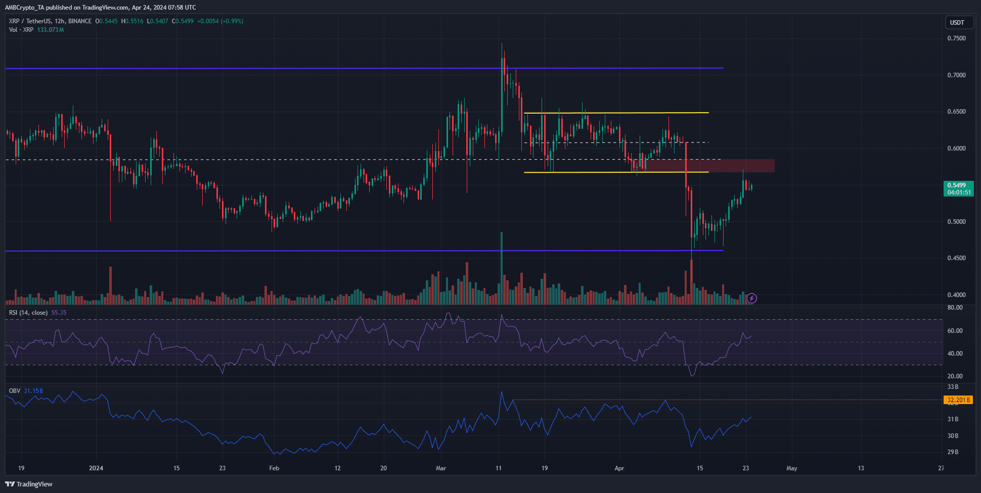This screenshot has height=493, width=981.
Task: Click the lightning bolt events icon
Action: pyautogui.click(x=751, y=299)
